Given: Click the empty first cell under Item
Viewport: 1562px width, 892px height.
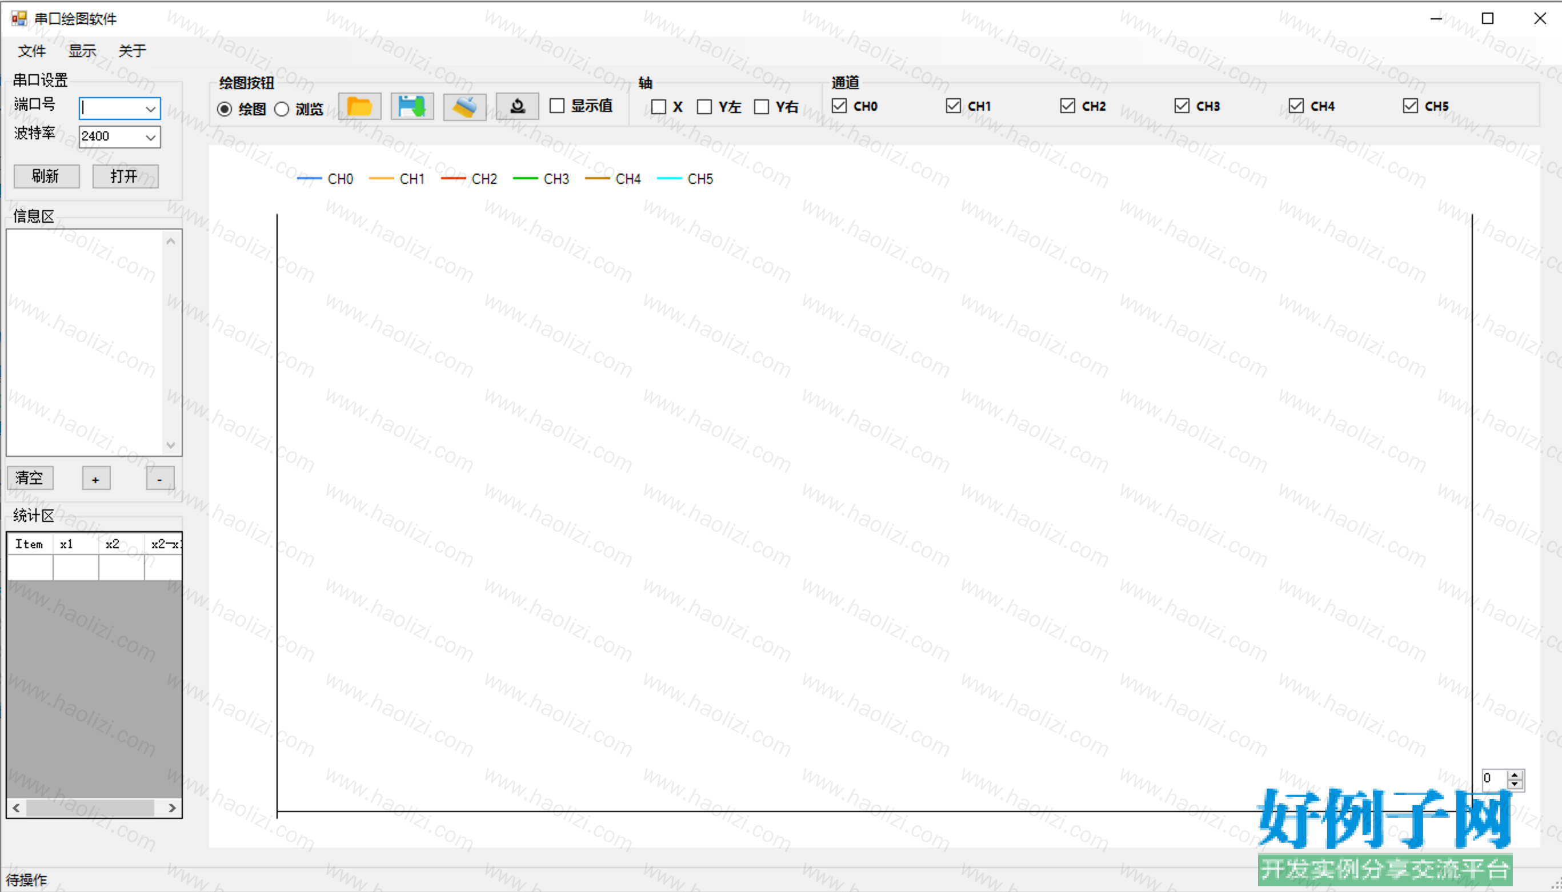Looking at the screenshot, I should pos(30,567).
